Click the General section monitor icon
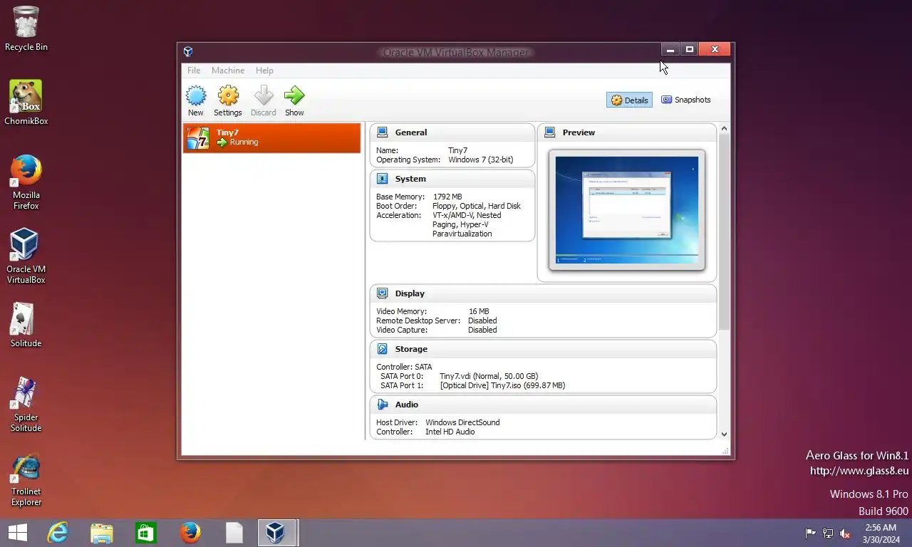The width and height of the screenshot is (912, 547). click(383, 132)
